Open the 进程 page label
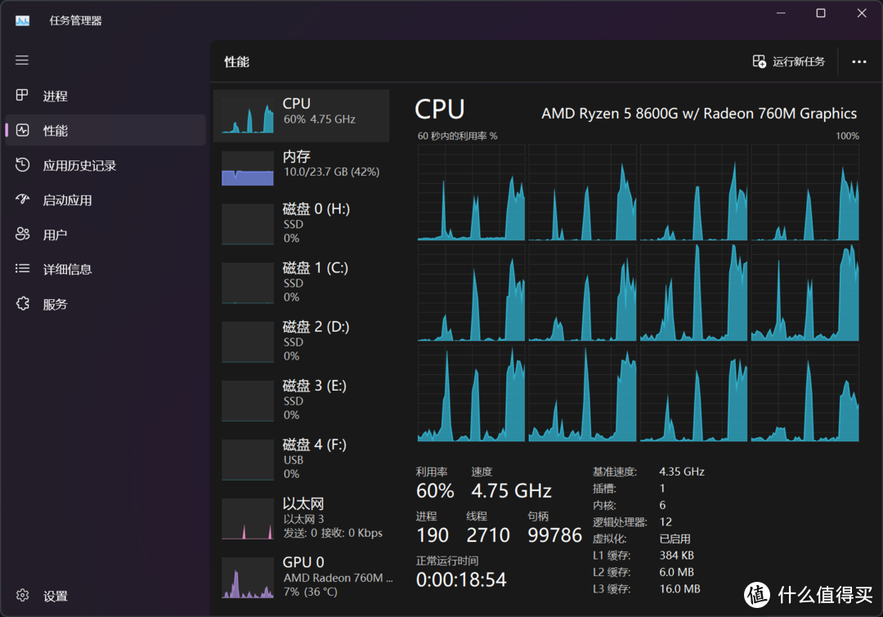This screenshot has height=617, width=883. coord(56,96)
